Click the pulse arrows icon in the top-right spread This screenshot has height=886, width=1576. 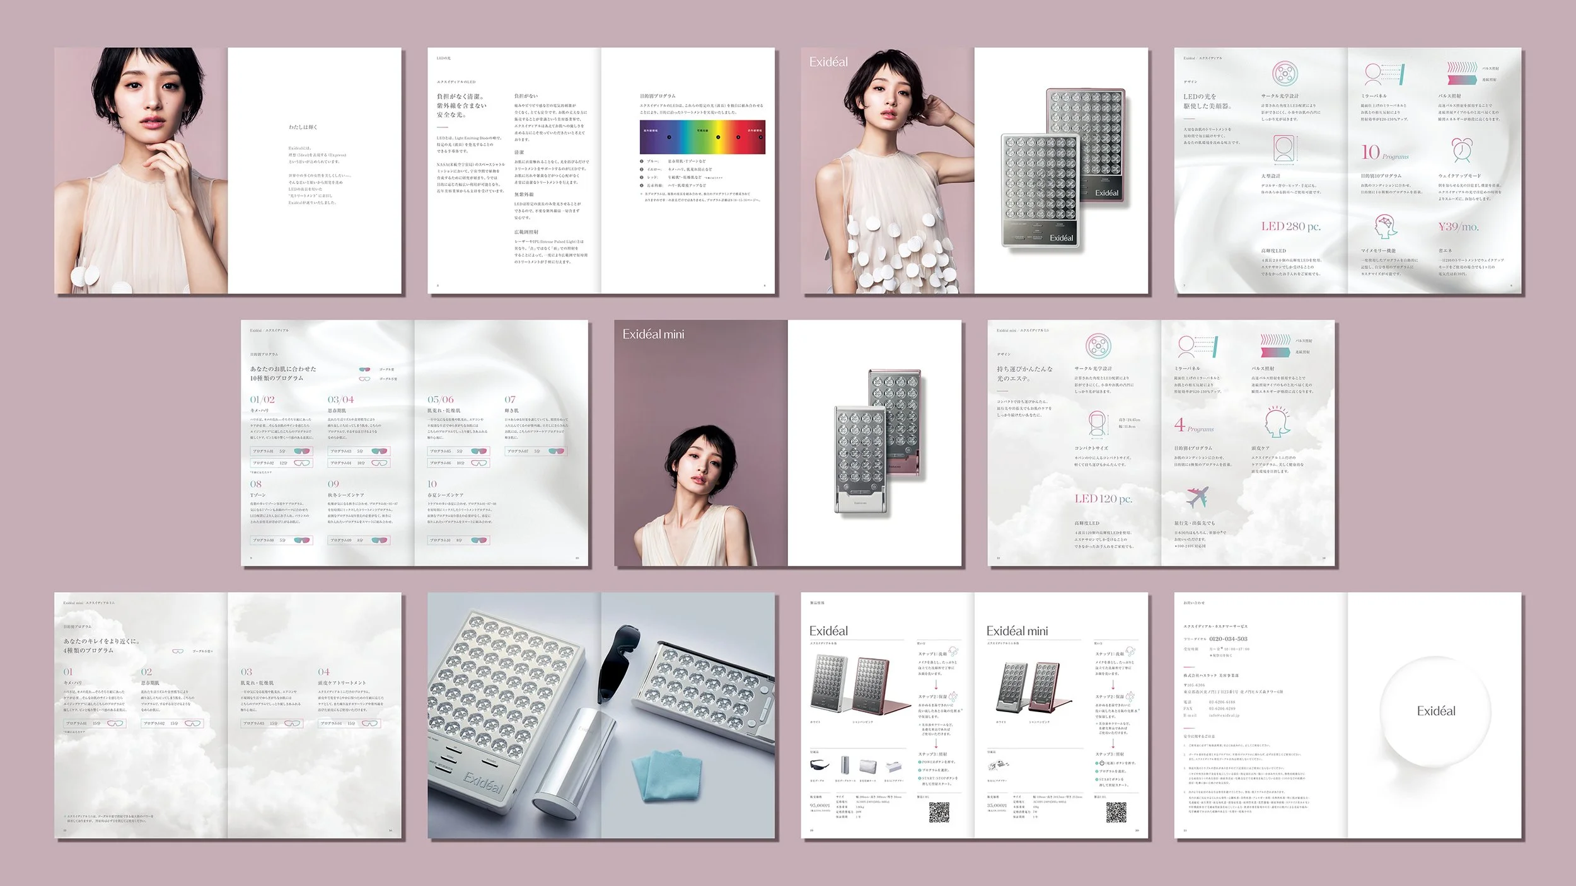click(1461, 73)
